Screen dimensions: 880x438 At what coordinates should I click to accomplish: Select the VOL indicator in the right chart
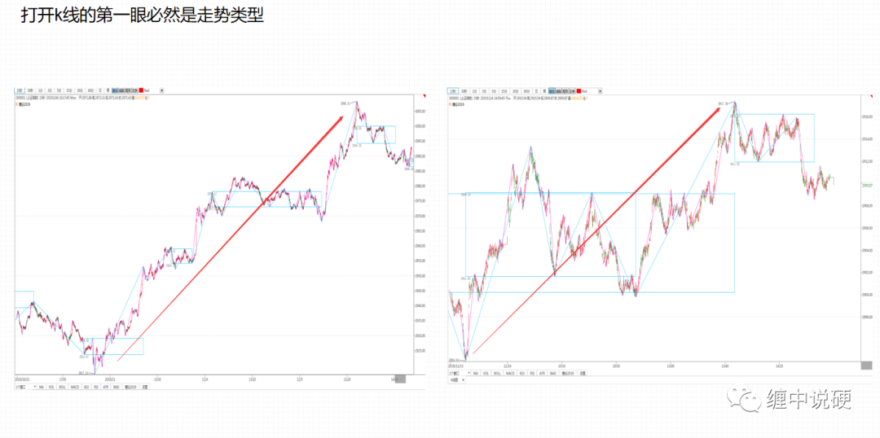click(x=486, y=373)
